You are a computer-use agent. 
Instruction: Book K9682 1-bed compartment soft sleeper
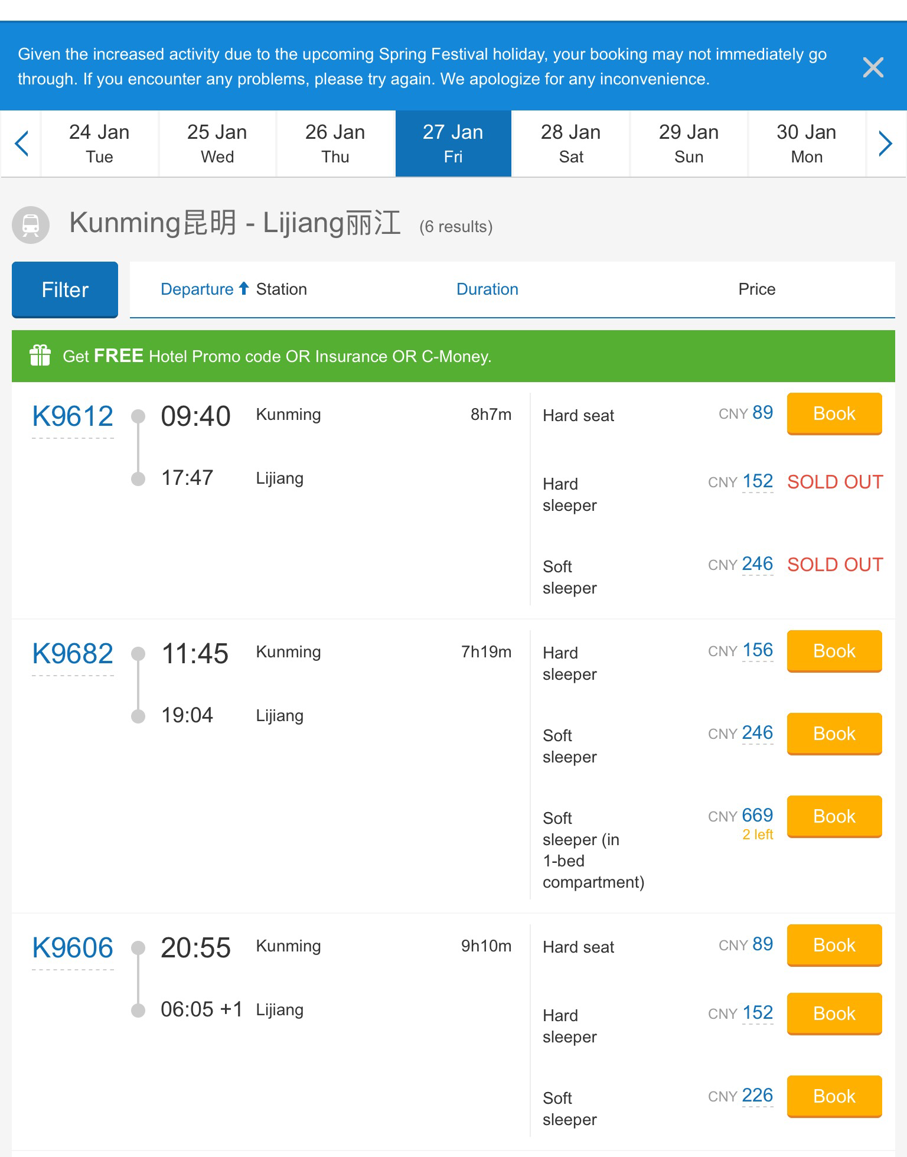tap(834, 816)
